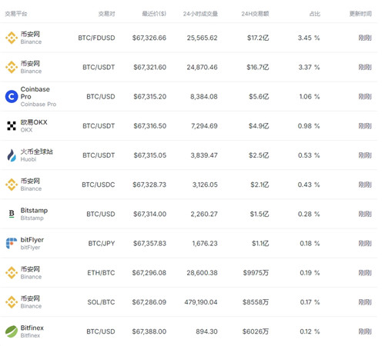Sort by 24H交易额 column header
Screen dimensions: 385x346
(255, 14)
